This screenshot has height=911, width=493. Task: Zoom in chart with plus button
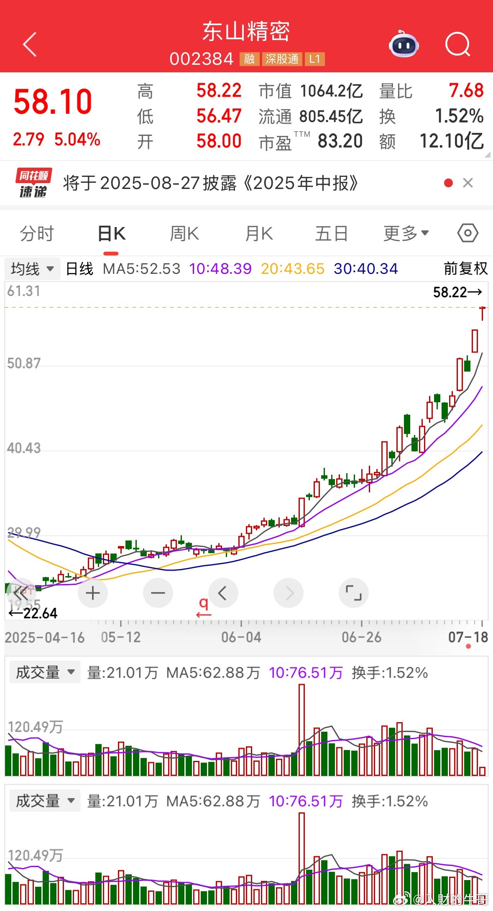[x=93, y=593]
